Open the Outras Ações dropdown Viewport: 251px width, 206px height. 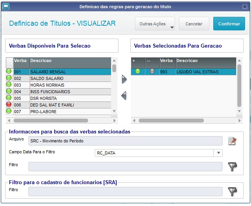(x=155, y=24)
